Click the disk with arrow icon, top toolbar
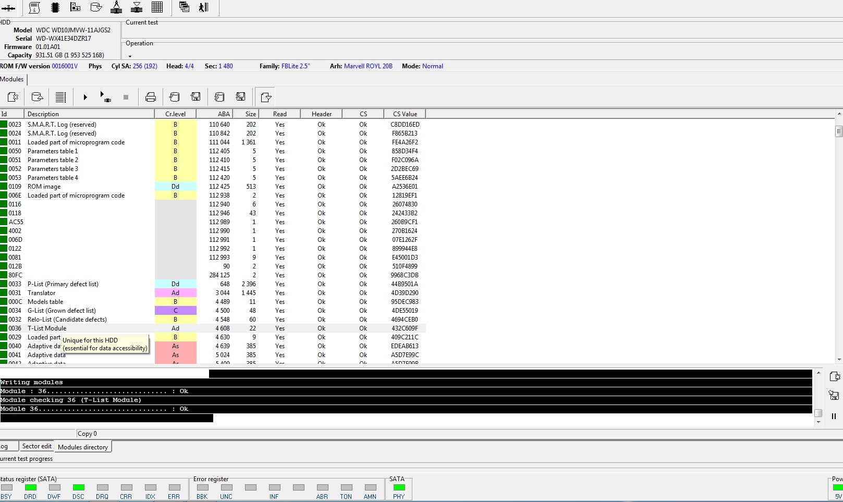 96,7
